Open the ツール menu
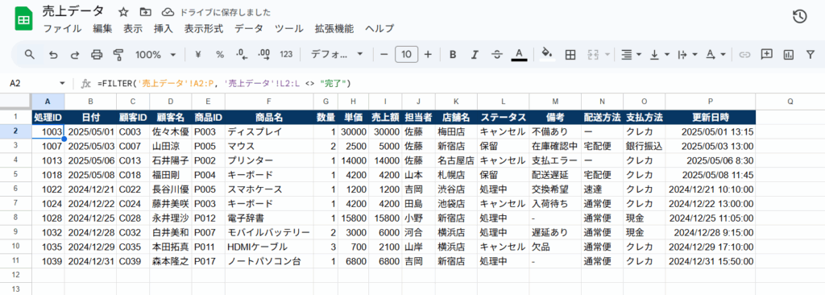 coord(289,28)
